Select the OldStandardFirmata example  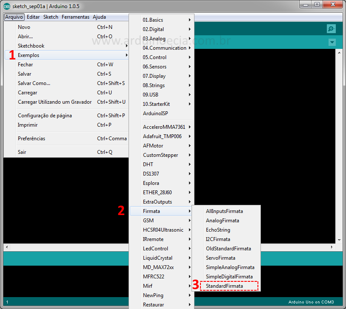[230, 248]
